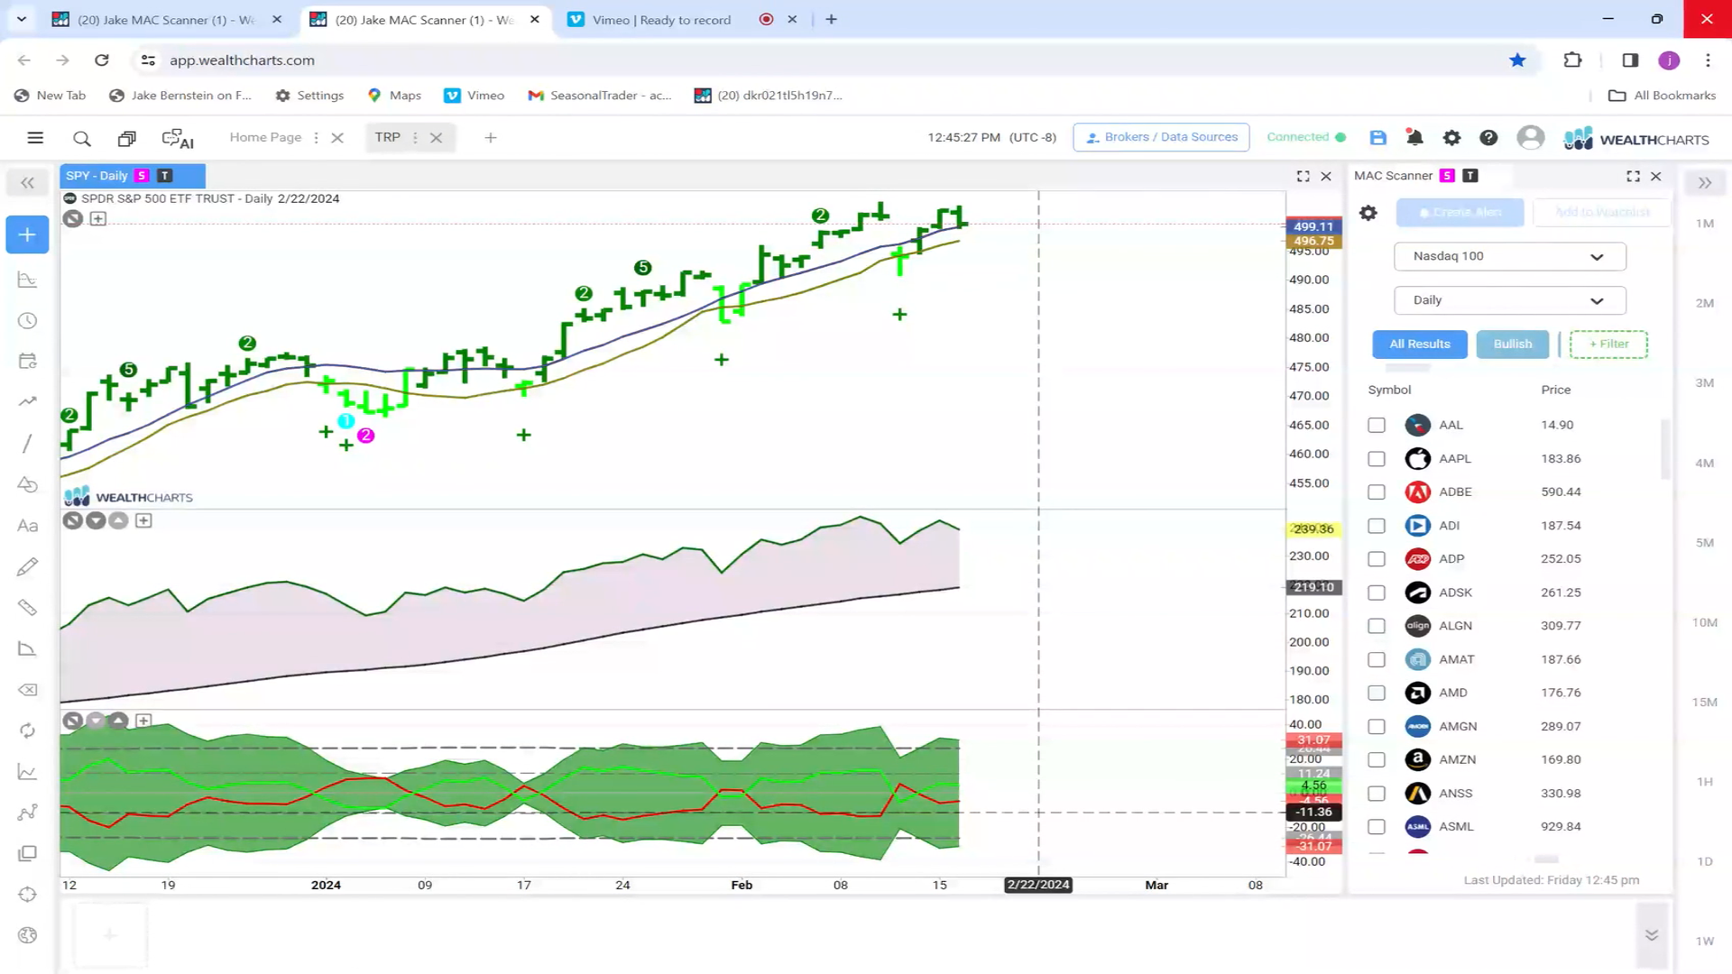1732x974 pixels.
Task: Tick the ADSK checkbox
Action: [x=1376, y=593]
